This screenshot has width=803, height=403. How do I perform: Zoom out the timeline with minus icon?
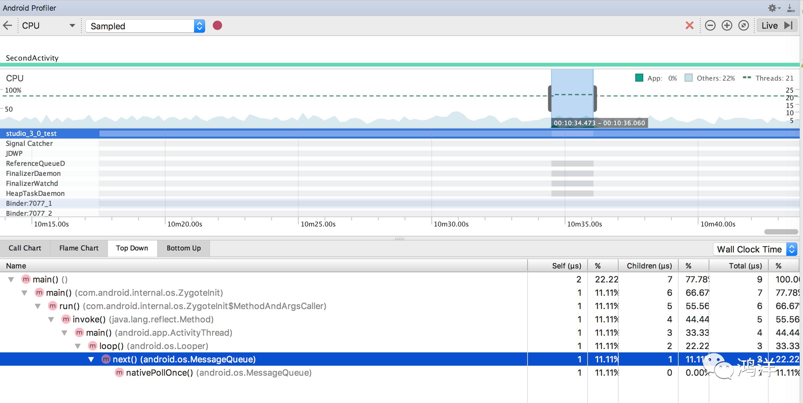point(710,26)
